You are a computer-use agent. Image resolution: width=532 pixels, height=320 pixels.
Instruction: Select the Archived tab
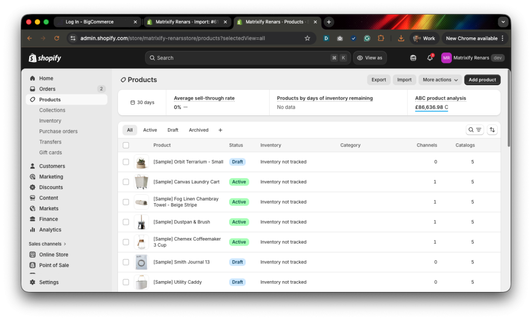click(x=198, y=129)
